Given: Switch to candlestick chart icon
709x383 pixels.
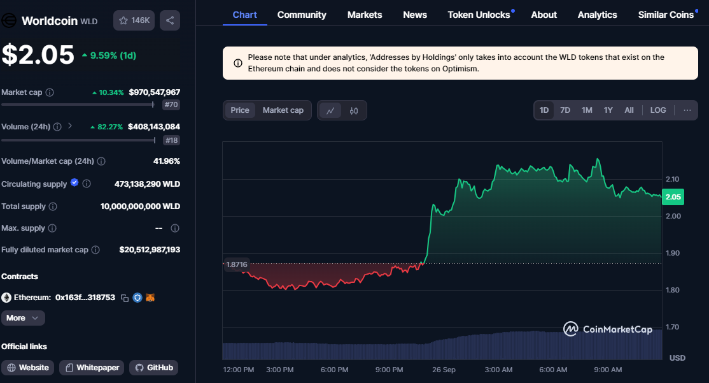Looking at the screenshot, I should 354,110.
